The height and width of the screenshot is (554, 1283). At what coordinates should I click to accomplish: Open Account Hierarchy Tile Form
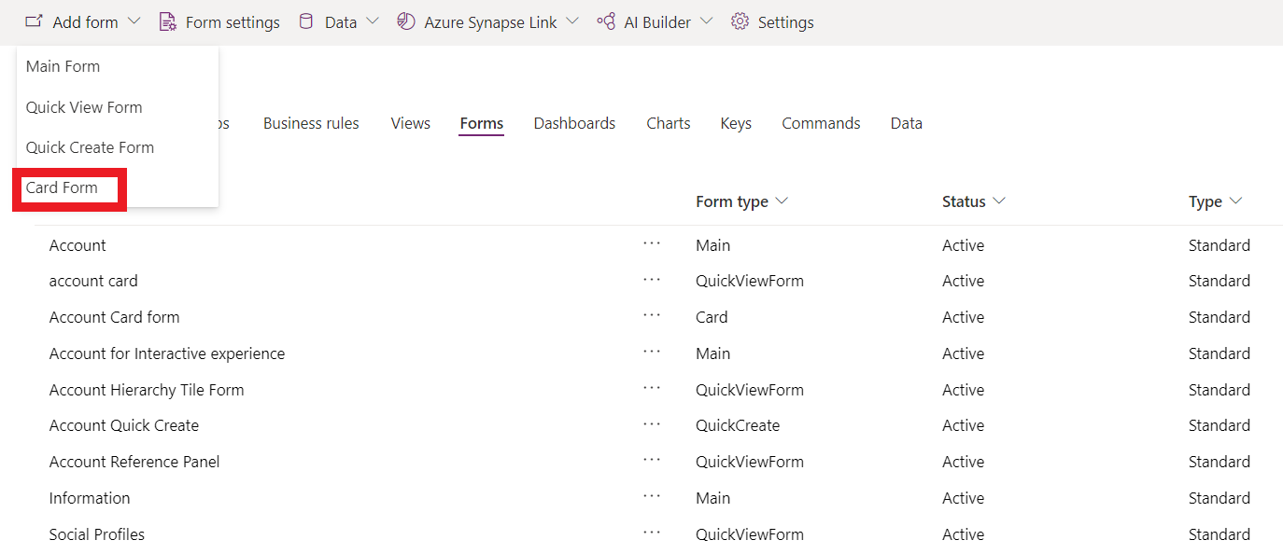pos(147,390)
